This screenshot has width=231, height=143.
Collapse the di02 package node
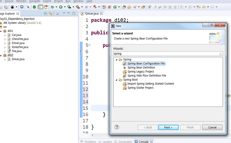click(1, 56)
